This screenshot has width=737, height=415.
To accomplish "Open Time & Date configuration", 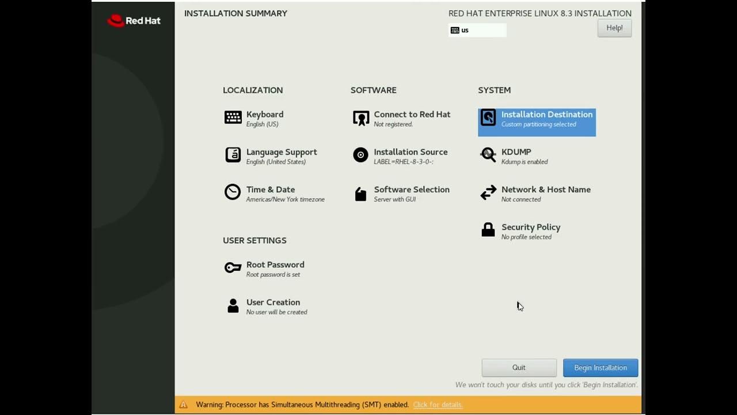I will 275,193.
